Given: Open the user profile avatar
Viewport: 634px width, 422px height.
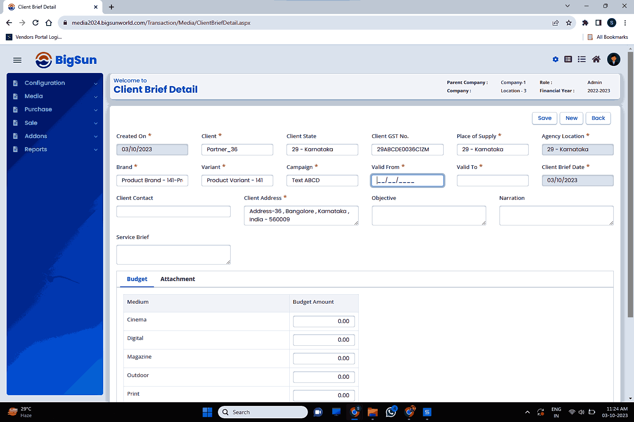Looking at the screenshot, I should pyautogui.click(x=614, y=59).
